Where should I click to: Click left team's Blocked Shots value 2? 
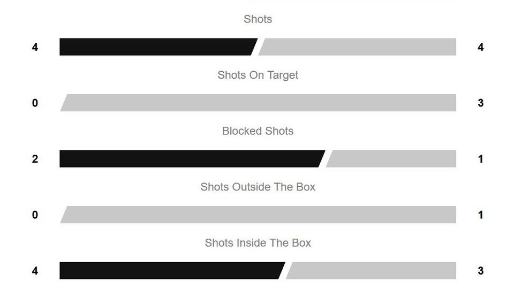pyautogui.click(x=35, y=159)
